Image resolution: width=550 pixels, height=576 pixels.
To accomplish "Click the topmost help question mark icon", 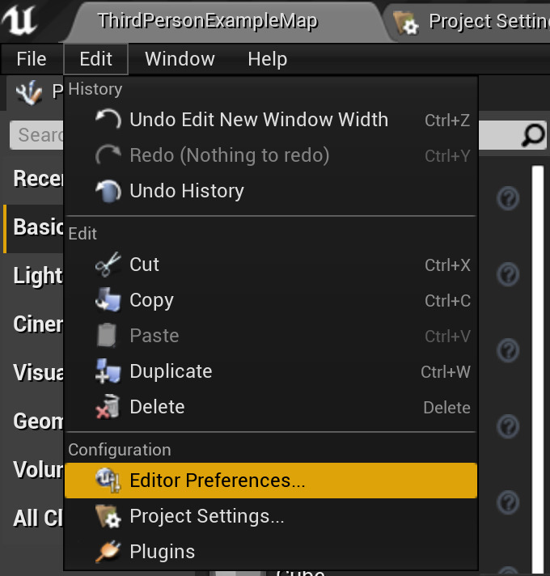I will pos(508,197).
